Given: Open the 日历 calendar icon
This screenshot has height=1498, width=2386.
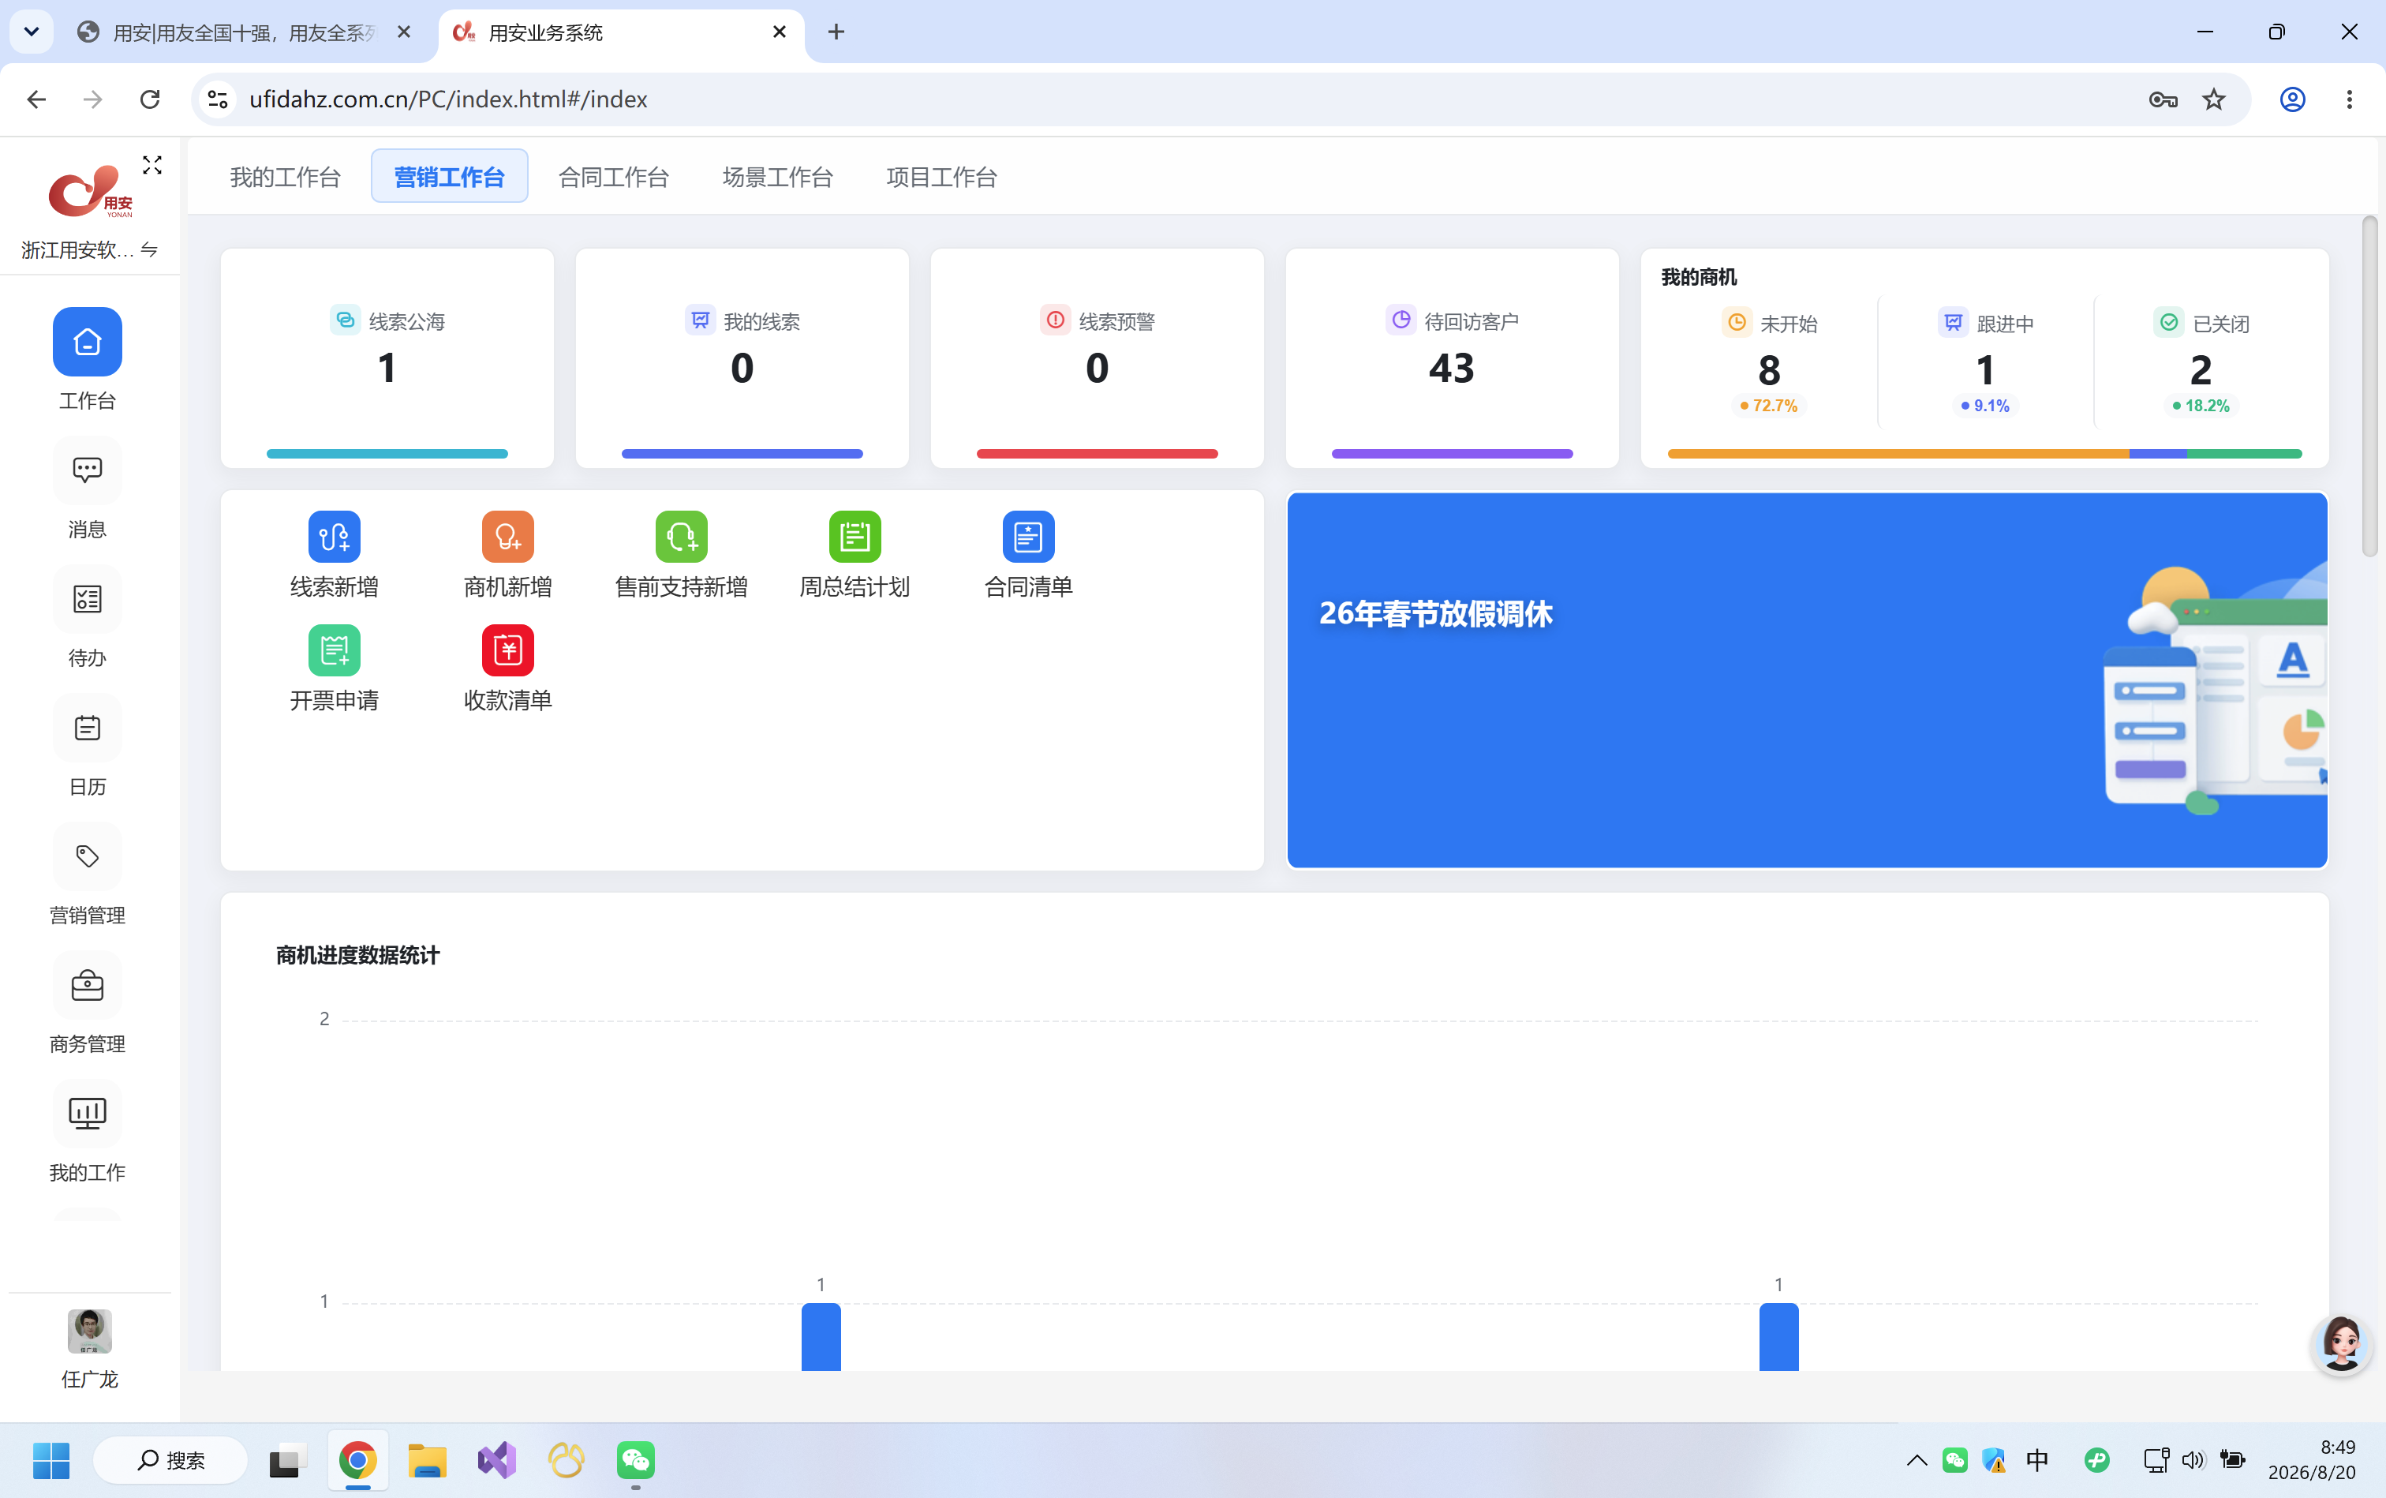Looking at the screenshot, I should [87, 728].
